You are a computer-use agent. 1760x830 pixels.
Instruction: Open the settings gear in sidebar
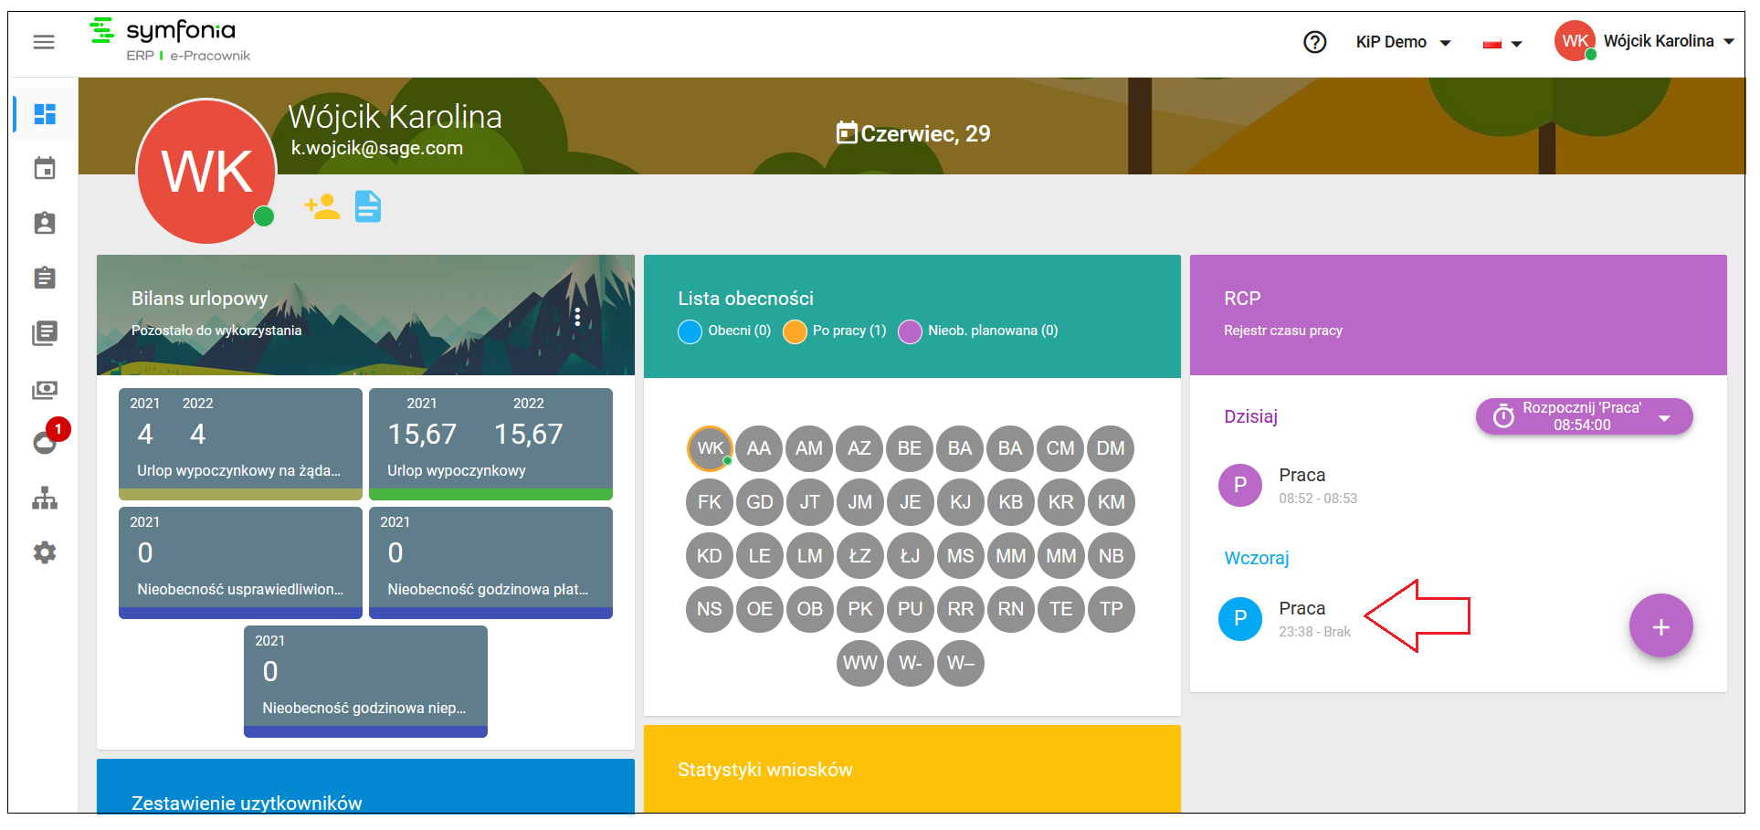pos(45,552)
